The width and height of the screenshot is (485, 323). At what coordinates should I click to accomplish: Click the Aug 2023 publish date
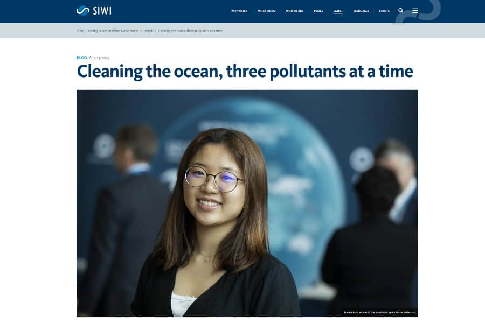point(99,58)
